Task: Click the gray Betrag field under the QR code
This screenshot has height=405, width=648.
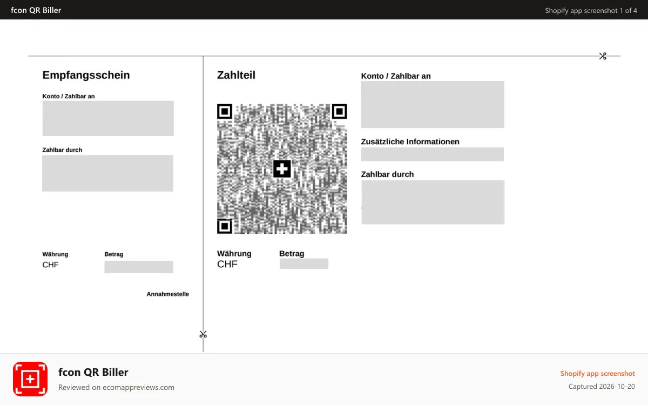Action: [x=304, y=264]
